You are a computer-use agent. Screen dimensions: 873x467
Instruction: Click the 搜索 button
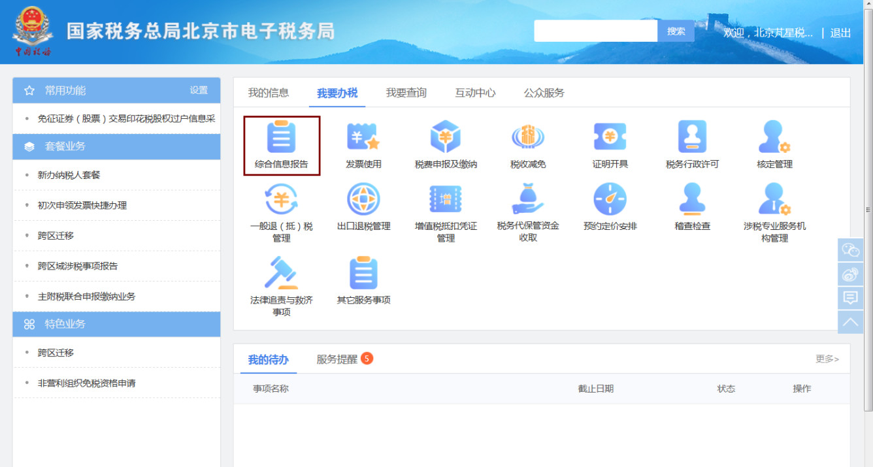676,31
